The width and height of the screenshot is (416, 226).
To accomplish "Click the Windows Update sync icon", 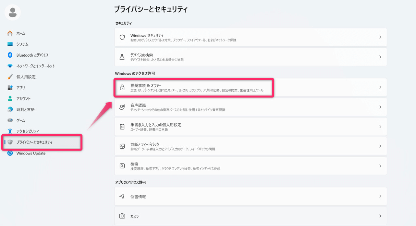I will point(10,153).
